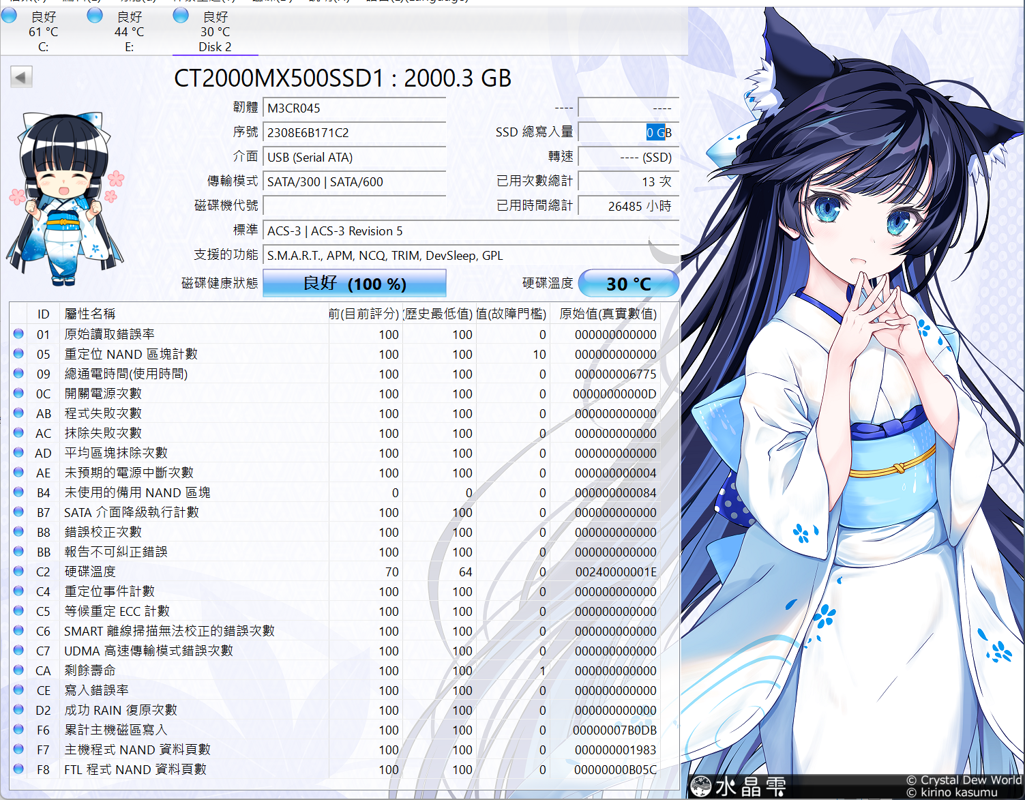The height and width of the screenshot is (800, 1025).
Task: Click status orb for 01 原始讀取錯誤率
Action: pyautogui.click(x=18, y=334)
